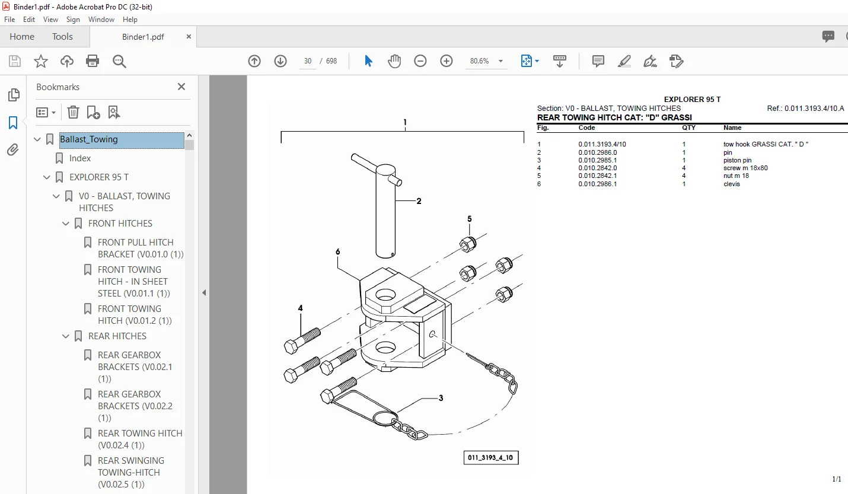Collapse the REAR HITCHES bookmark group

click(x=66, y=336)
